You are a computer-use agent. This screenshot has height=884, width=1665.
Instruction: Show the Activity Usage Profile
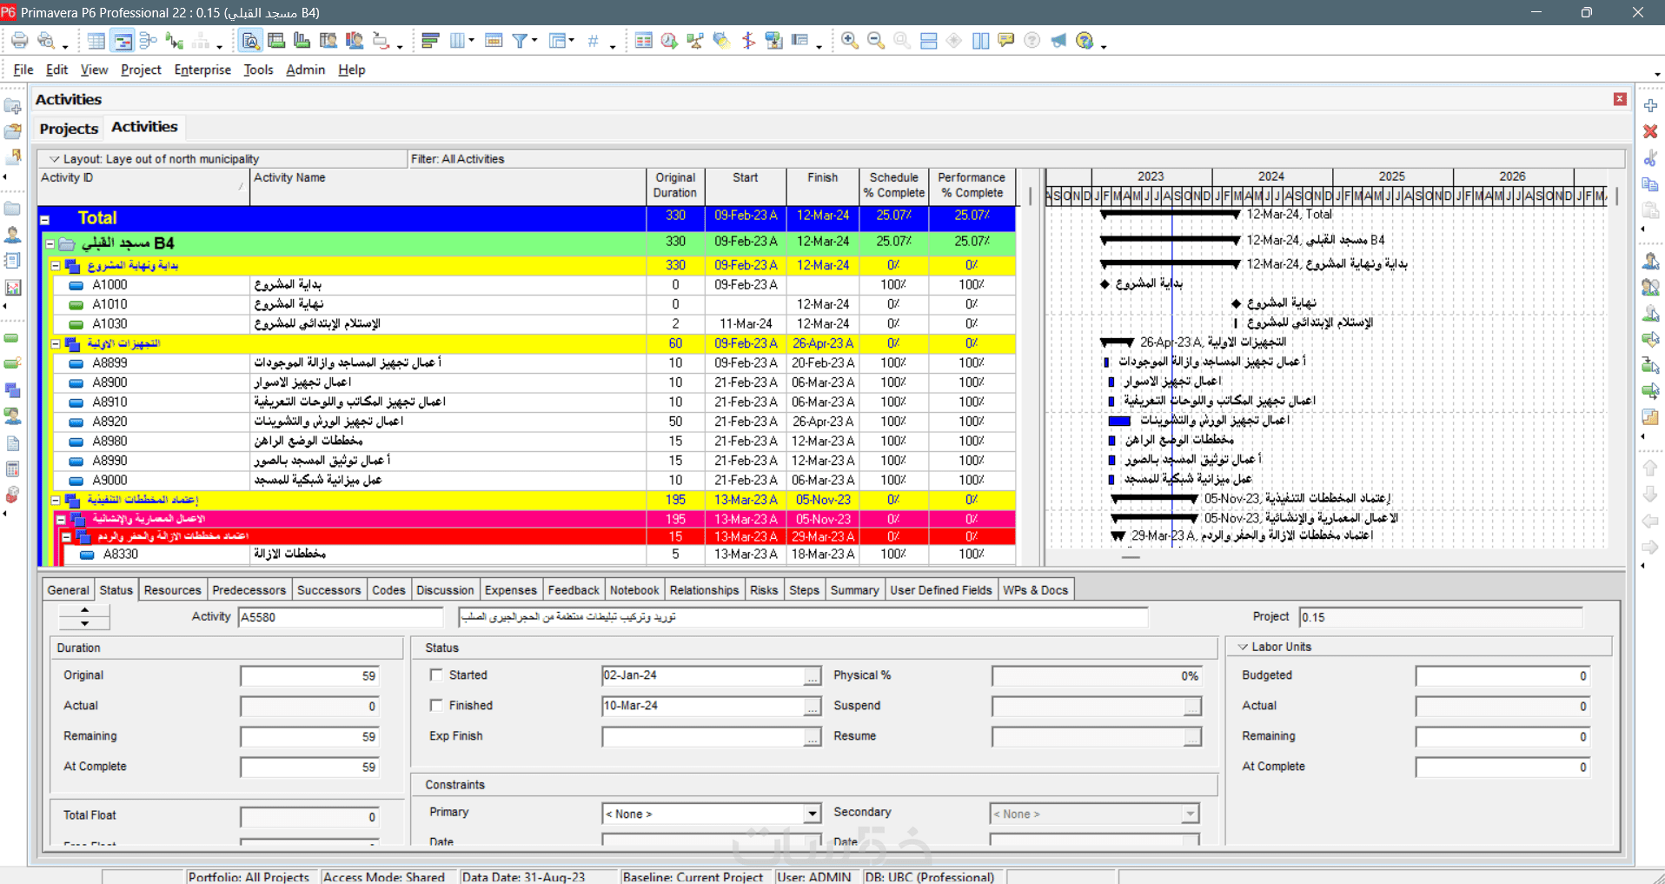pyautogui.click(x=302, y=41)
